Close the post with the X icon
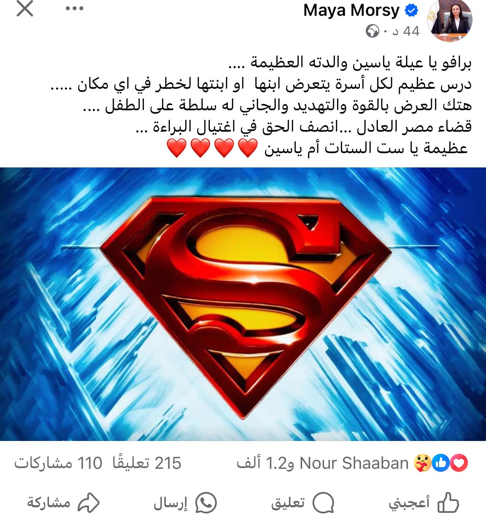Viewport: 486px width, 523px height. [x=25, y=8]
